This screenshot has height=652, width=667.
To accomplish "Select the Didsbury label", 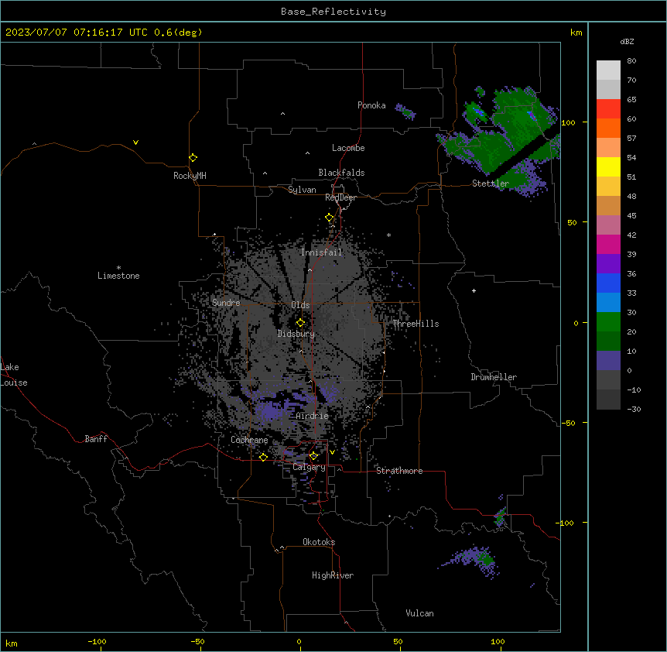I will pyautogui.click(x=296, y=334).
